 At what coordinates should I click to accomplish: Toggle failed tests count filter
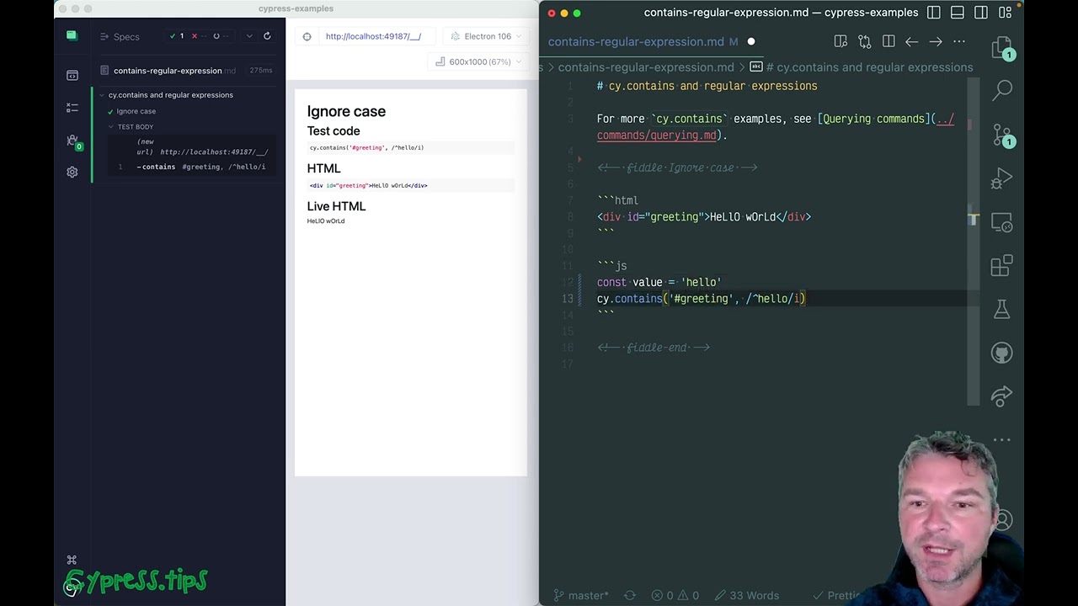coord(199,36)
